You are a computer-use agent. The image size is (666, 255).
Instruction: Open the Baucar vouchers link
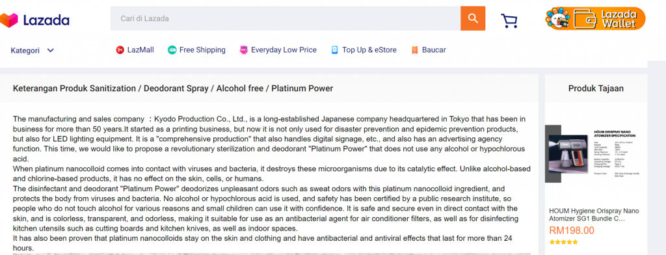434,50
